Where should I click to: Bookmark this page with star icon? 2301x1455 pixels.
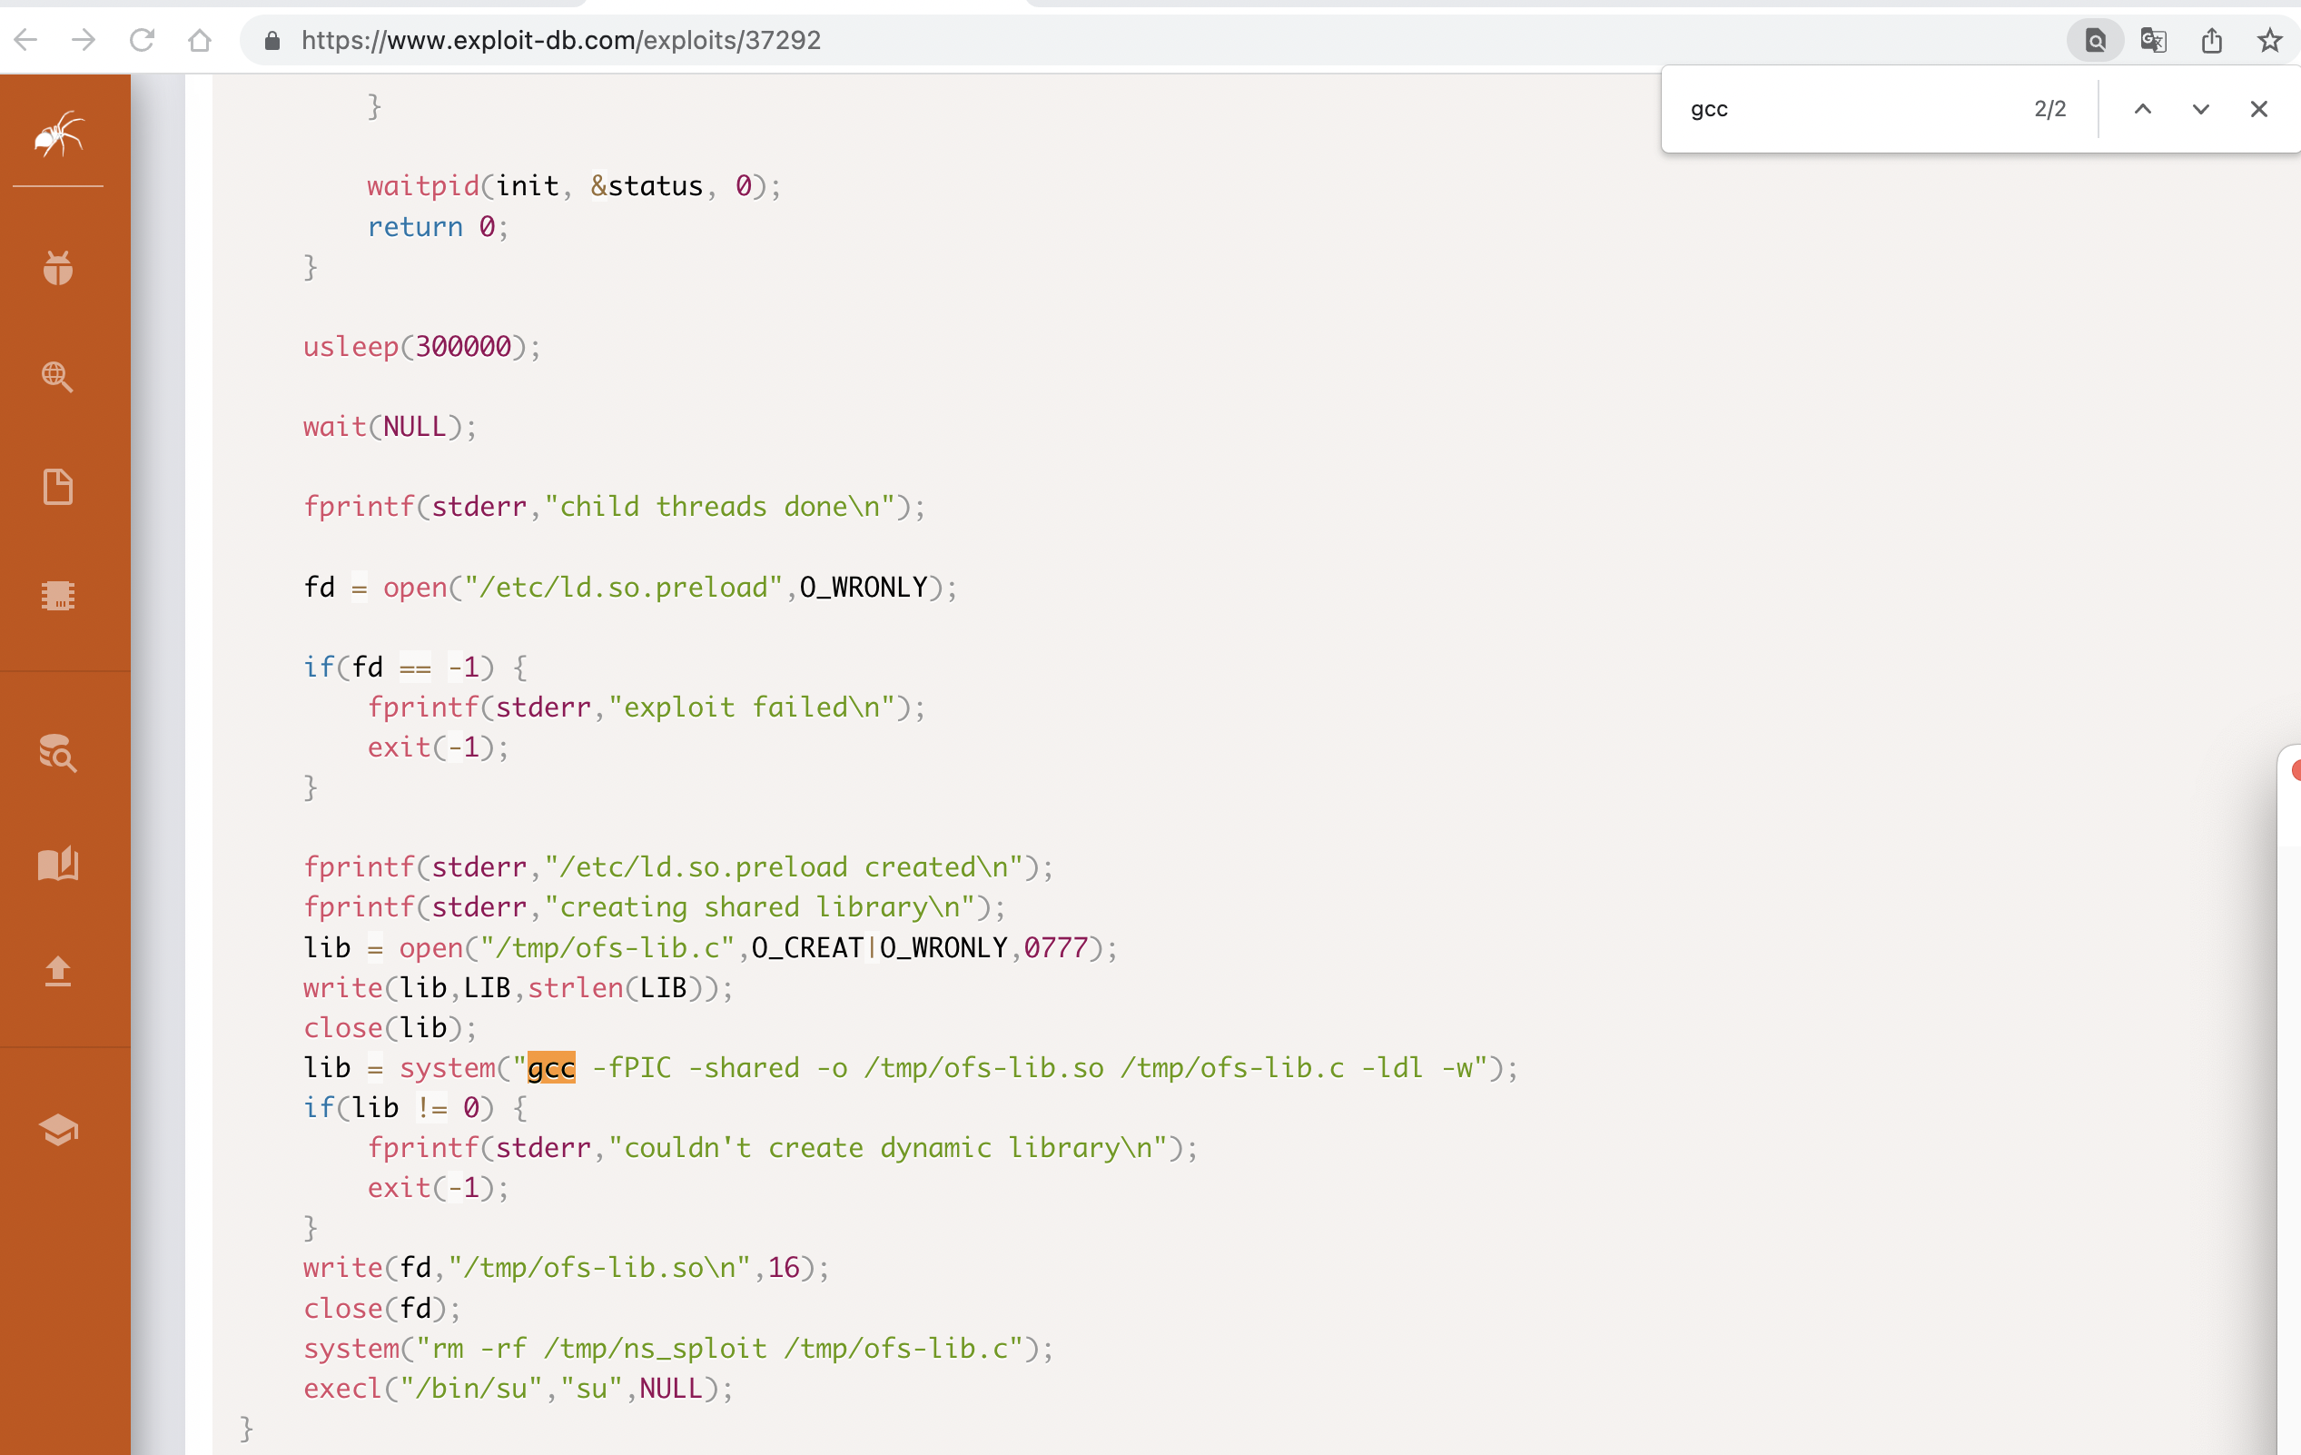(x=2269, y=40)
